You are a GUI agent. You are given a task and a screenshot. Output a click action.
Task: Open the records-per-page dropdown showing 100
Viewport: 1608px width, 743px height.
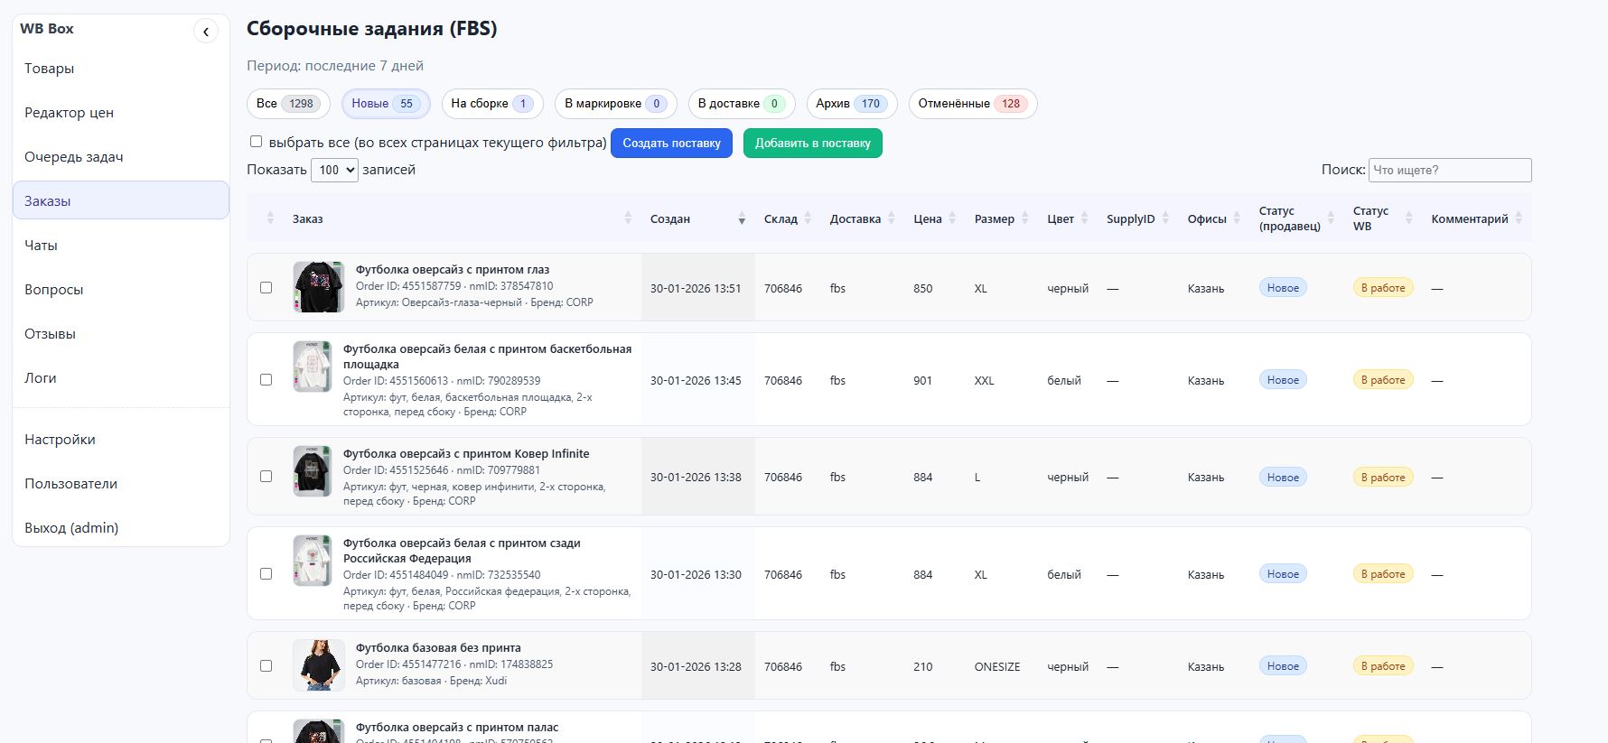[334, 170]
